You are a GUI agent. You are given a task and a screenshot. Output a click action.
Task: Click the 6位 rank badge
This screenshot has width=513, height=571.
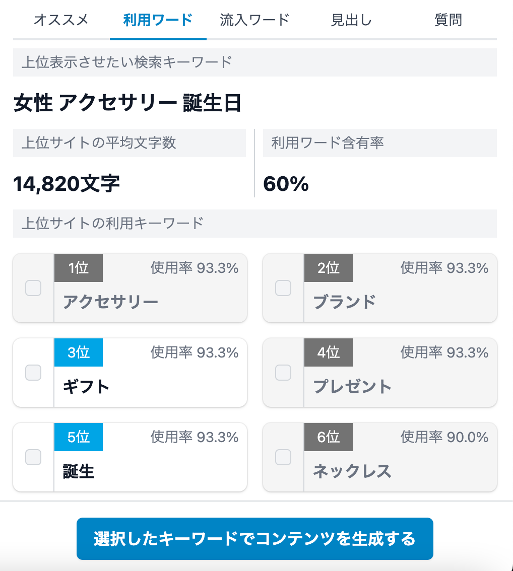329,437
